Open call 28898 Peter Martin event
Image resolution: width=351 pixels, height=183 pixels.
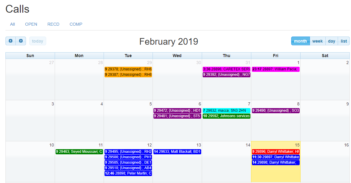click(x=128, y=173)
